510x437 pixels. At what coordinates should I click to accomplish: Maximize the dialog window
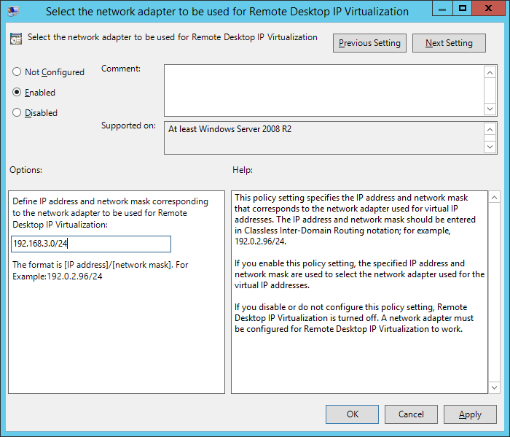coord(462,9)
